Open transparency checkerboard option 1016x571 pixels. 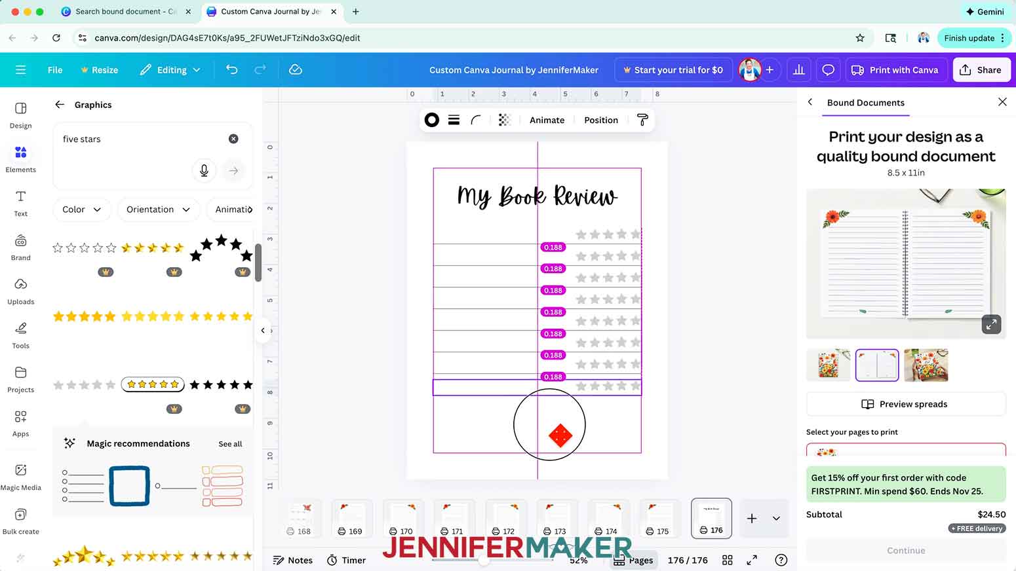pos(503,120)
